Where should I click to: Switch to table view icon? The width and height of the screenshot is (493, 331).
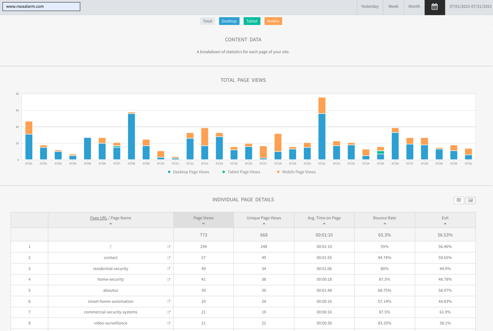tap(459, 200)
